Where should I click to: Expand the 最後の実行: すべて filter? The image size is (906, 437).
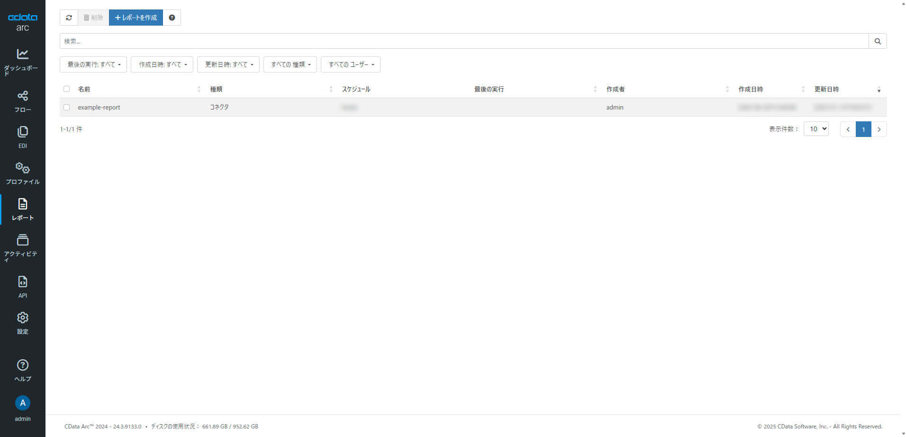point(93,64)
